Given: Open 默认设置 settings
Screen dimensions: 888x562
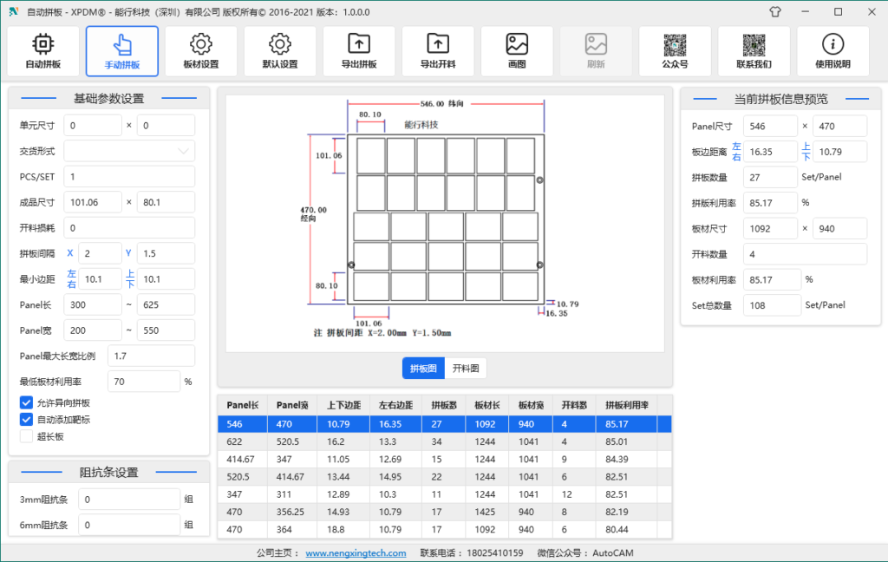Looking at the screenshot, I should 279,50.
